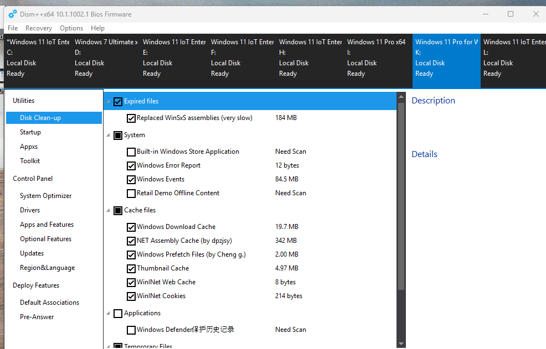
Task: Collapse the Expired files group
Action: click(109, 102)
